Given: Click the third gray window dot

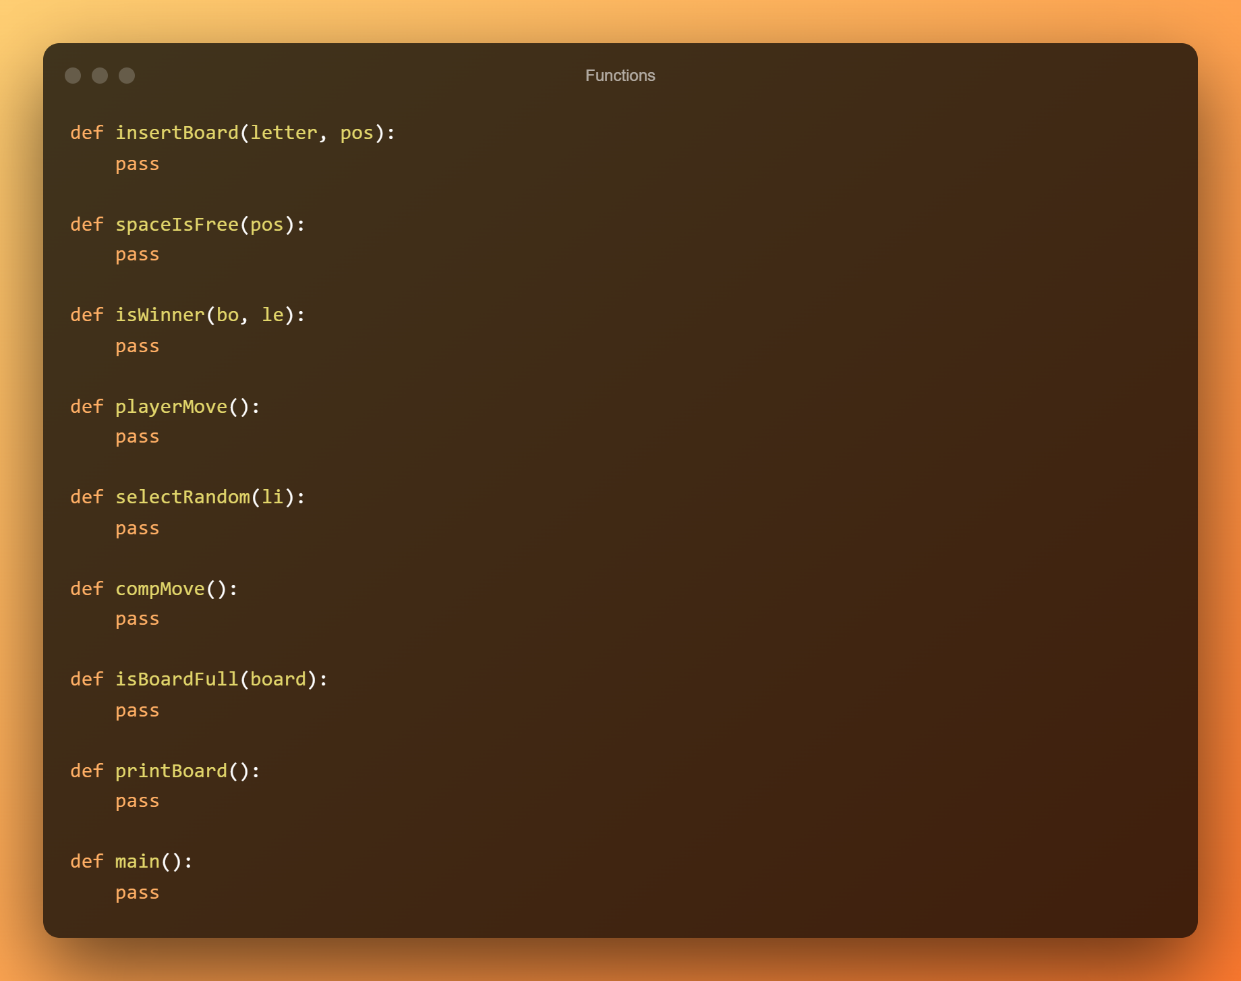Looking at the screenshot, I should 127,76.
